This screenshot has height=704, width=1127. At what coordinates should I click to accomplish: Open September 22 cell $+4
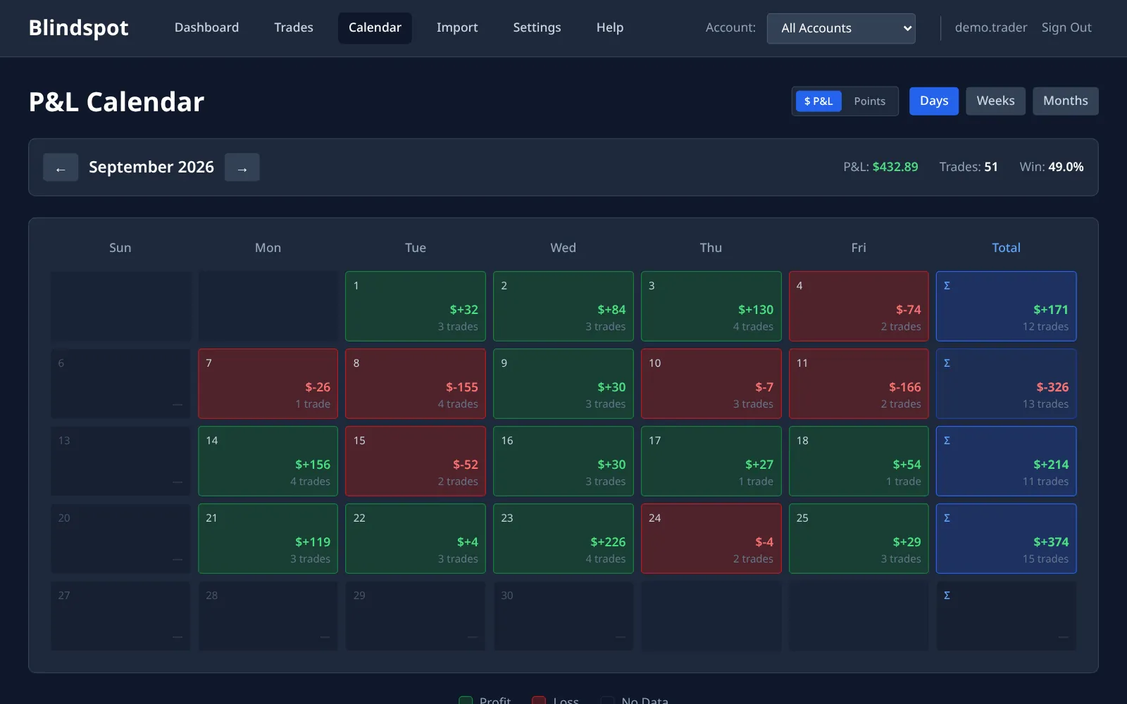416,539
